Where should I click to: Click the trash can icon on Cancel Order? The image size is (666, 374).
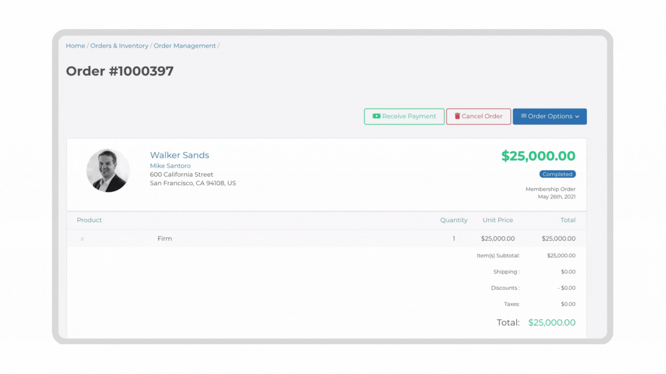(x=457, y=116)
